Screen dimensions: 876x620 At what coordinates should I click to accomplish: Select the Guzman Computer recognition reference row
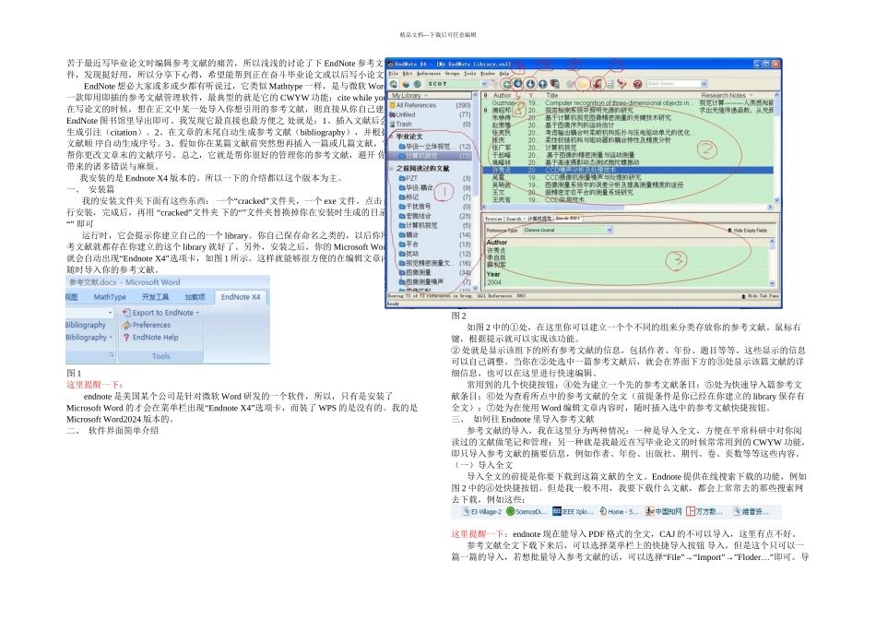(x=629, y=102)
